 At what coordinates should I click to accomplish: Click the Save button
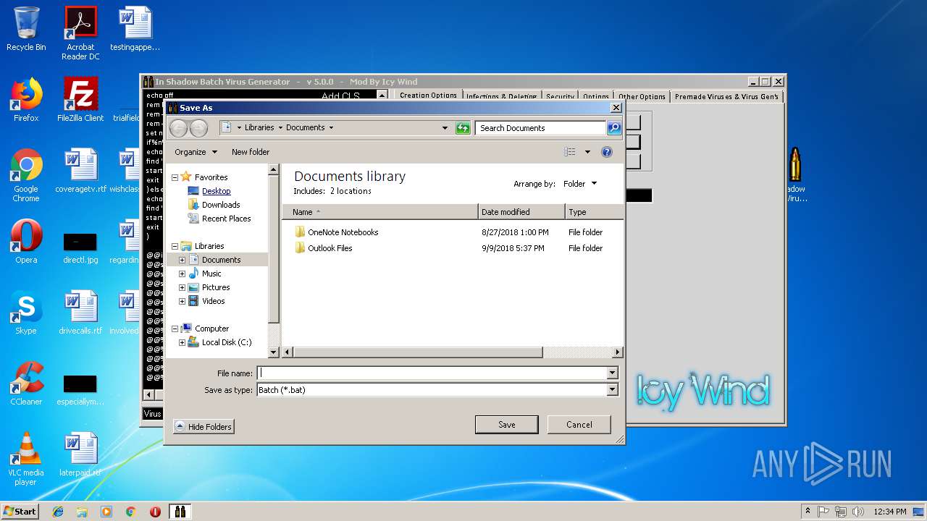(506, 425)
